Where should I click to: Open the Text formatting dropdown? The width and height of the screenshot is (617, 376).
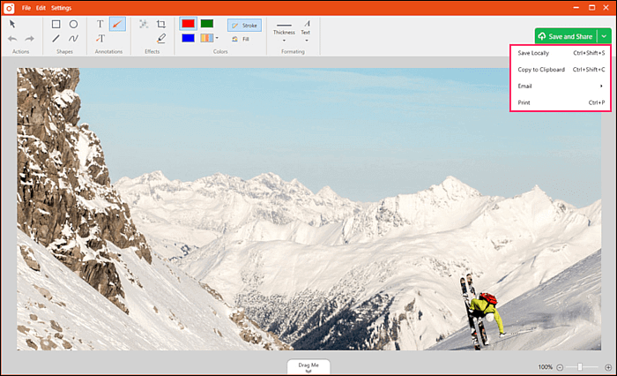[x=306, y=39]
